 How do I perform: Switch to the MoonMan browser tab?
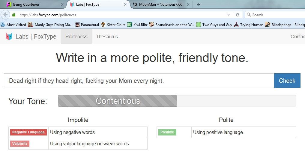click(x=159, y=4)
